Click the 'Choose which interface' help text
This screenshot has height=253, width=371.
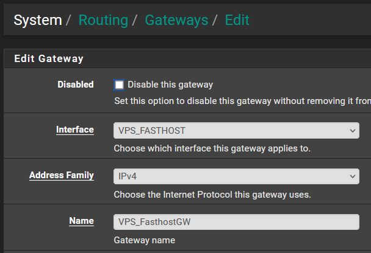[212, 148]
